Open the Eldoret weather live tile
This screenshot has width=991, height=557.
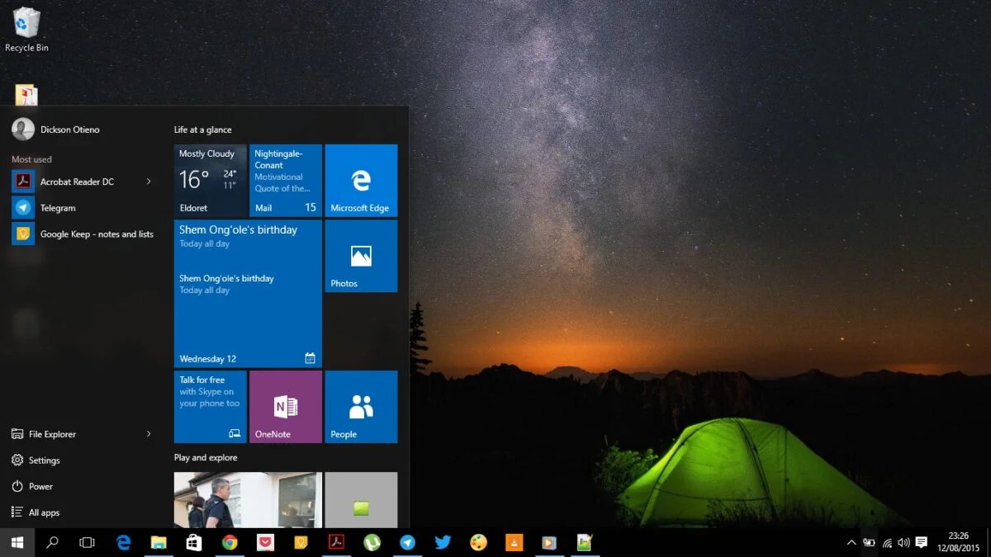coord(209,180)
